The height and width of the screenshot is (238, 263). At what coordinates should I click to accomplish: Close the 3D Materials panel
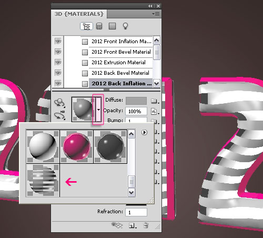(x=158, y=6)
